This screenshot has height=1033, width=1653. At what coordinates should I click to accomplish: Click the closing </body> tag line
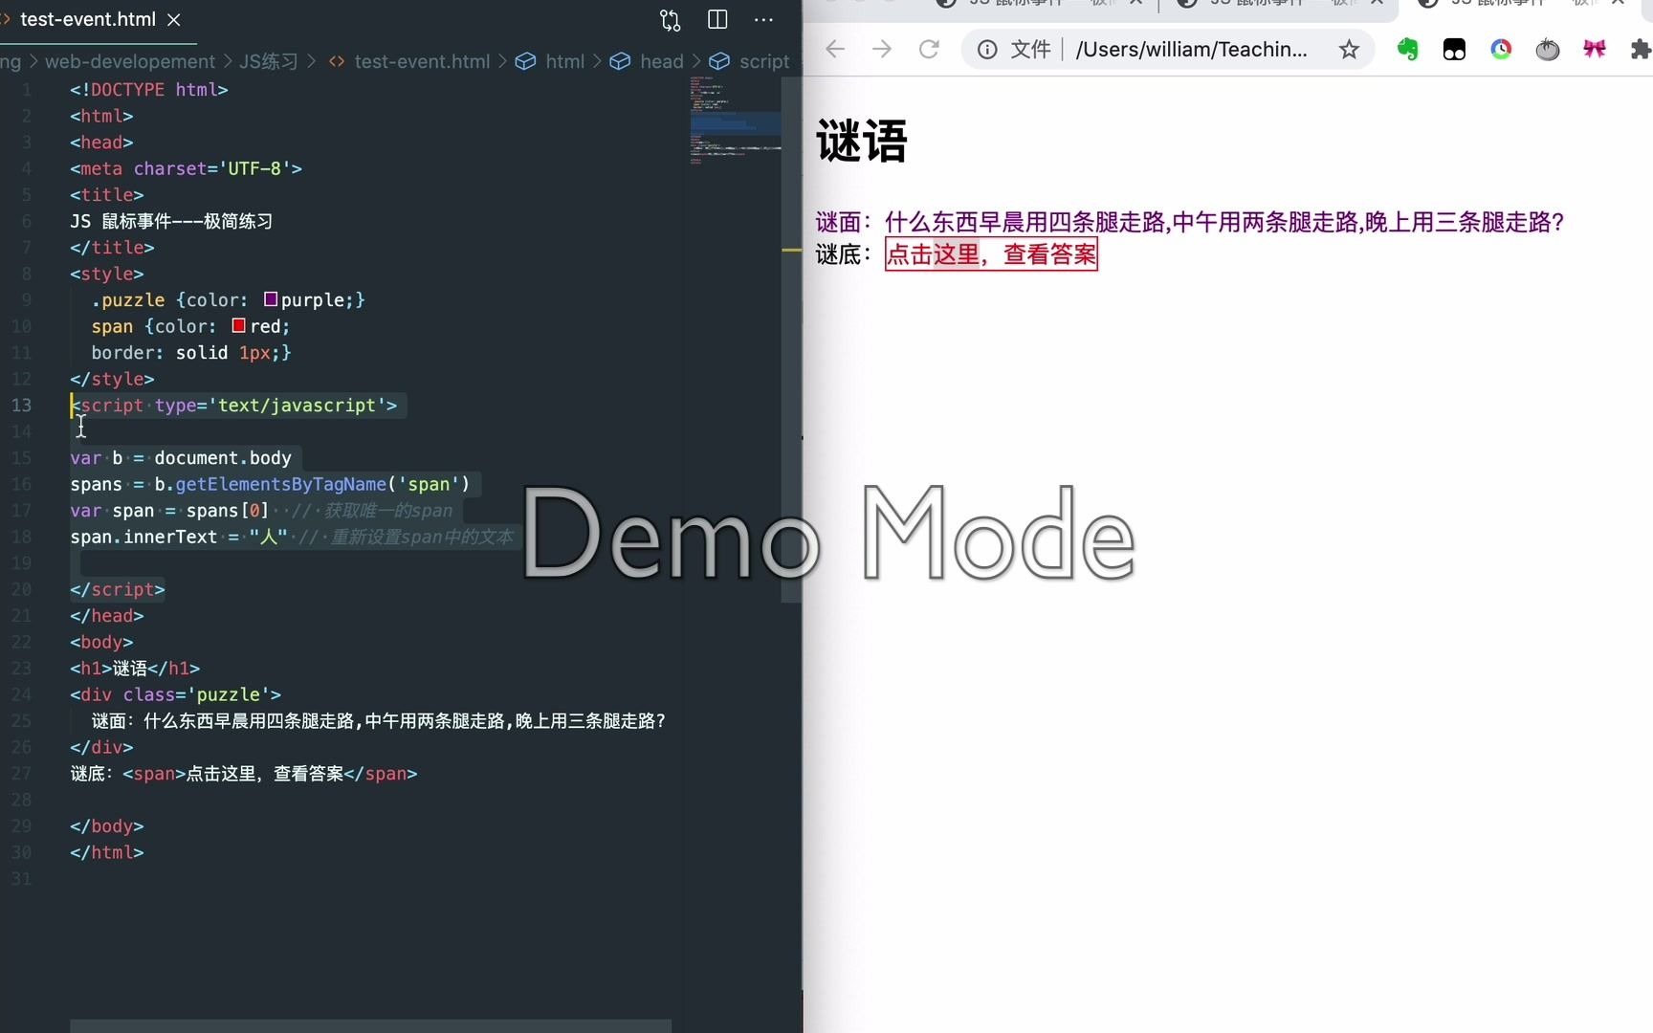(x=107, y=825)
